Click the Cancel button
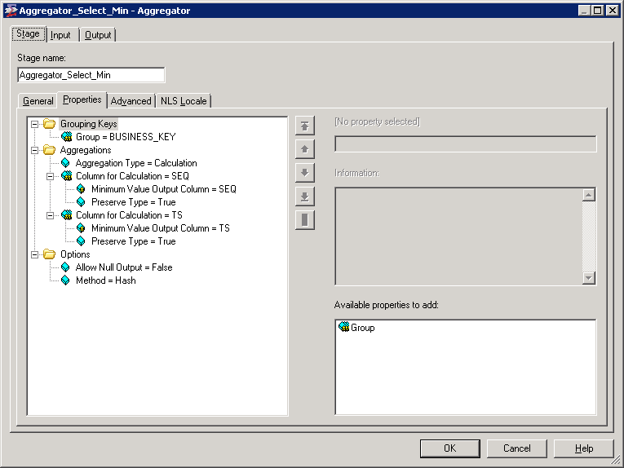The image size is (624, 468). pyautogui.click(x=516, y=448)
